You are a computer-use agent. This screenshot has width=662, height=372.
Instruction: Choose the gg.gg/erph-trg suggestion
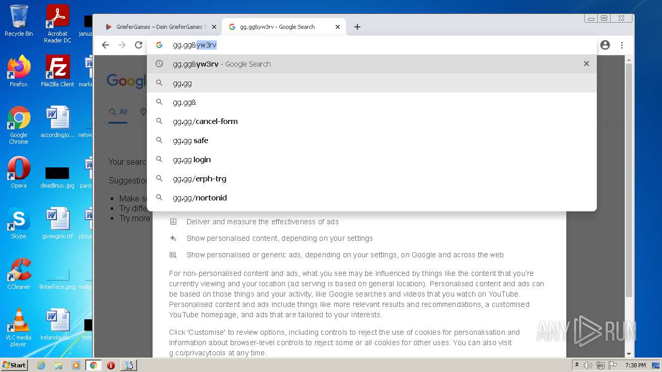371,179
